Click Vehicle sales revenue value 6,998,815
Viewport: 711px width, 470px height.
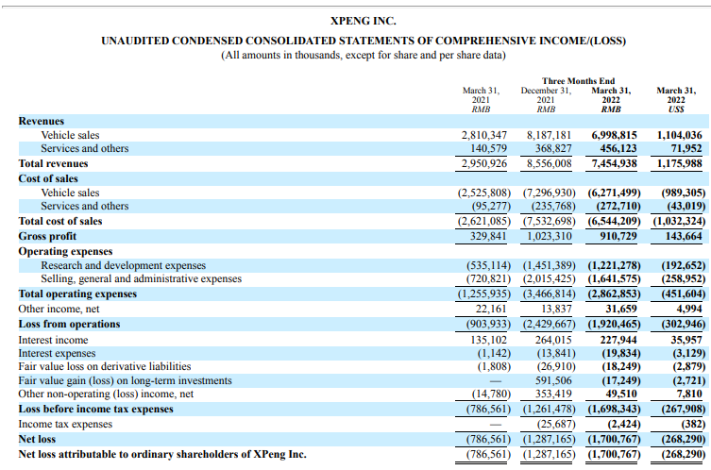pyautogui.click(x=614, y=136)
